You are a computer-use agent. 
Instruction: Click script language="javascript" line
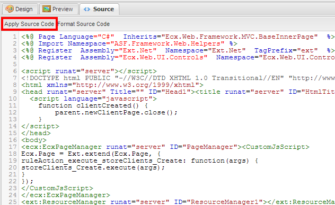tap(93, 99)
